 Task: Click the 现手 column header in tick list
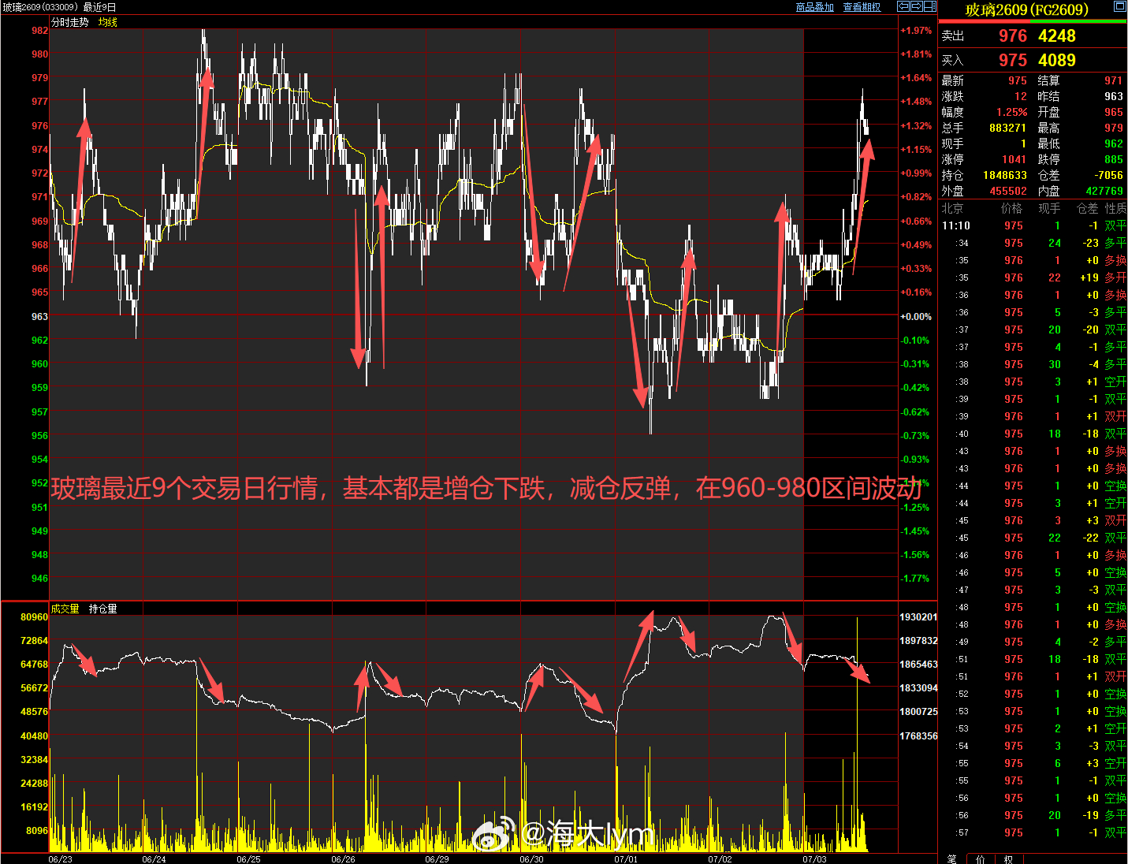1049,208
